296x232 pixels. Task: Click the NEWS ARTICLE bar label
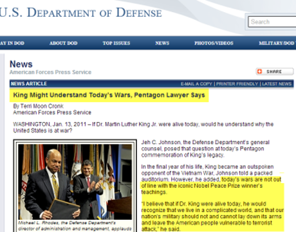pyautogui.click(x=29, y=84)
